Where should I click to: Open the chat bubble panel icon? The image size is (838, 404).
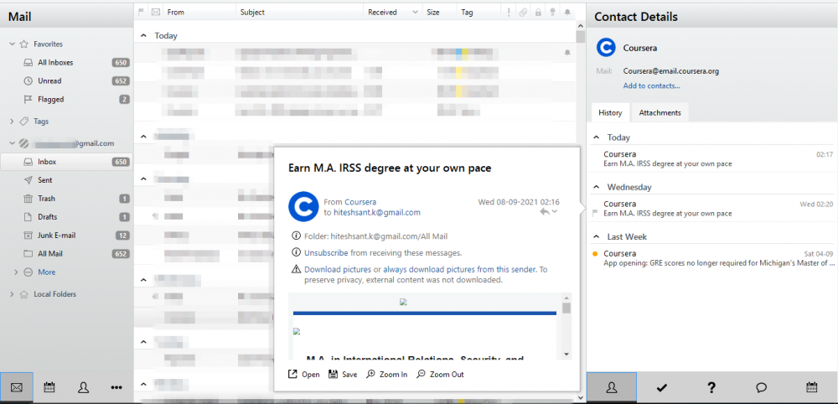pos(762,387)
